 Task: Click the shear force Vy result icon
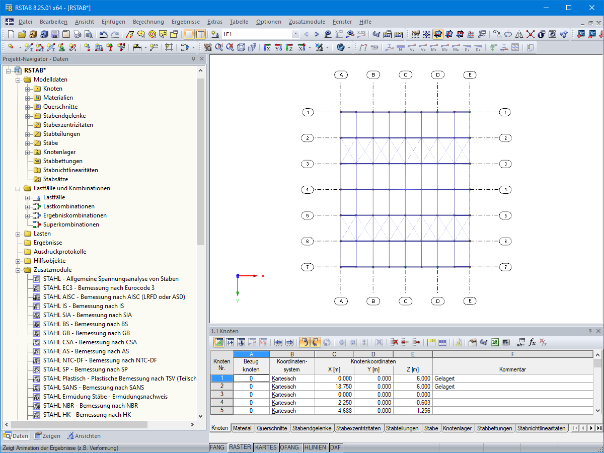[412, 47]
